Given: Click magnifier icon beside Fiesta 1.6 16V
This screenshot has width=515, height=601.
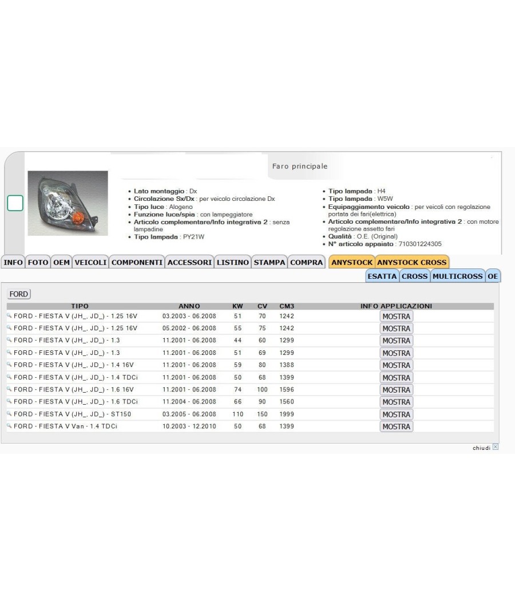Looking at the screenshot, I should point(9,389).
